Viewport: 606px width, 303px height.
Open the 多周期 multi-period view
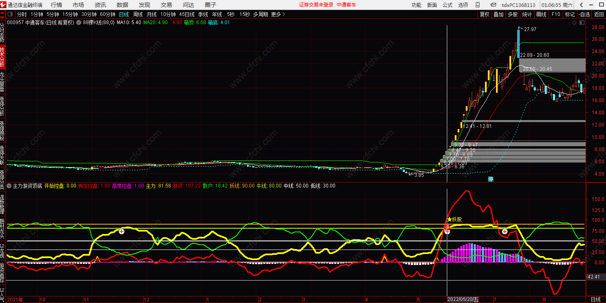pos(260,14)
